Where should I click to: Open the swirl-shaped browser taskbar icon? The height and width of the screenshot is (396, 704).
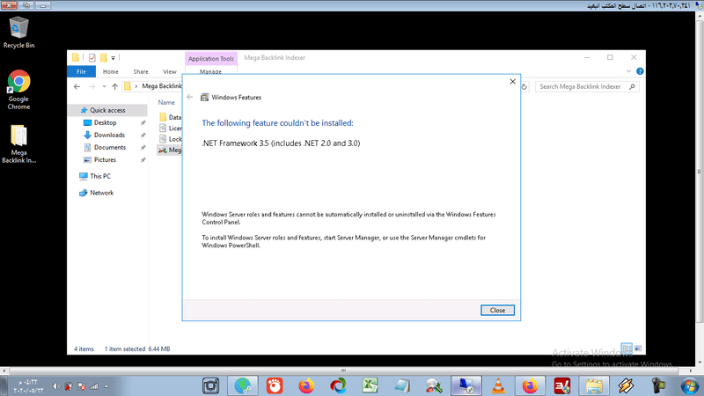(x=338, y=385)
